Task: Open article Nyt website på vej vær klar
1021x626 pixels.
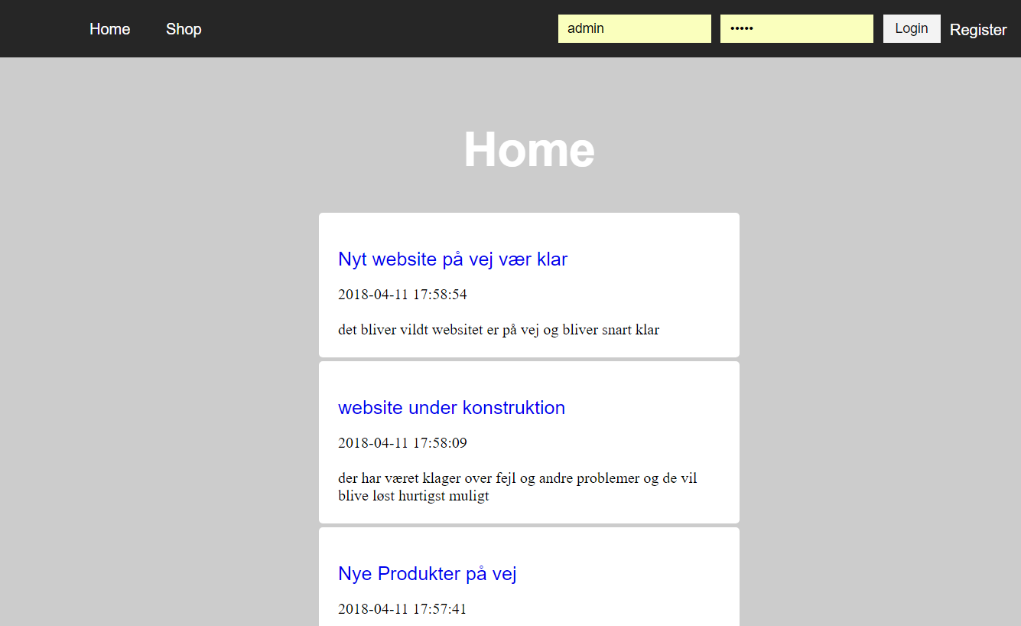Action: (x=453, y=259)
